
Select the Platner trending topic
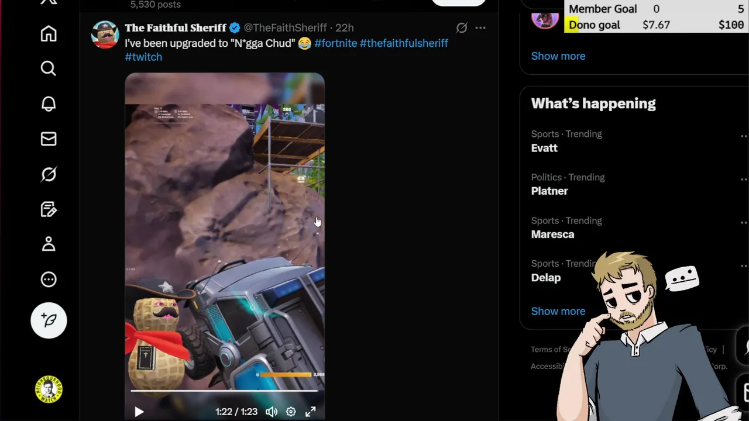549,191
